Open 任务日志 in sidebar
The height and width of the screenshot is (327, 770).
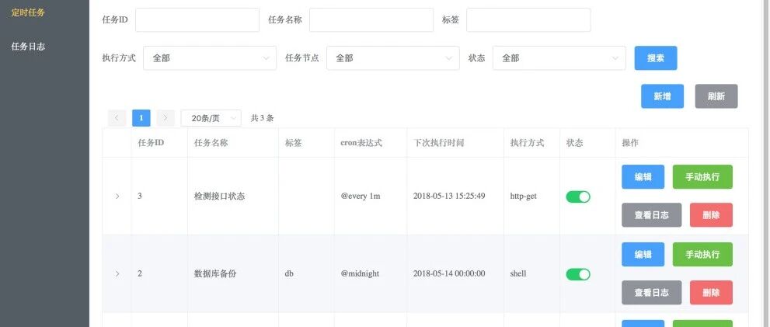pos(28,46)
